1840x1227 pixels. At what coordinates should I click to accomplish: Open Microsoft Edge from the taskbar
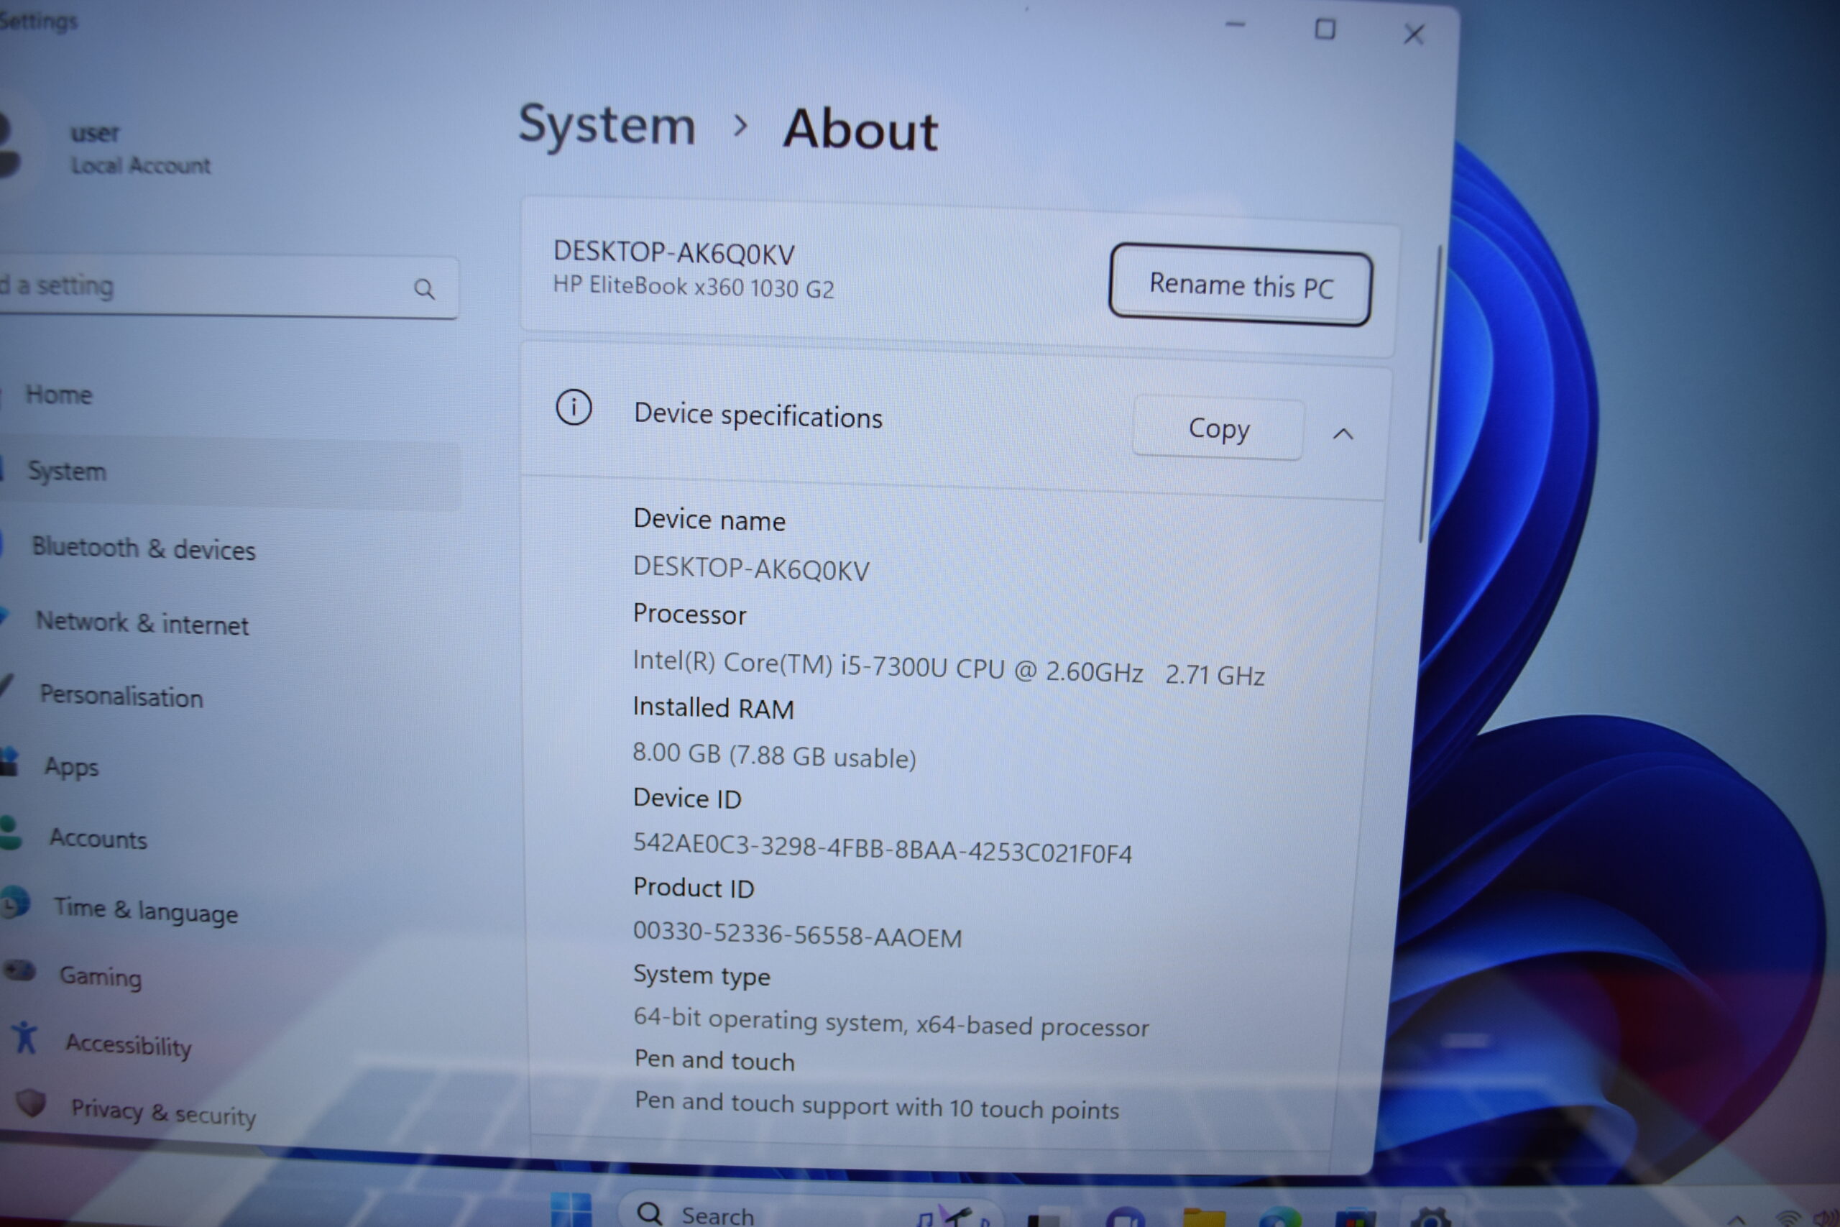[x=1281, y=1217]
